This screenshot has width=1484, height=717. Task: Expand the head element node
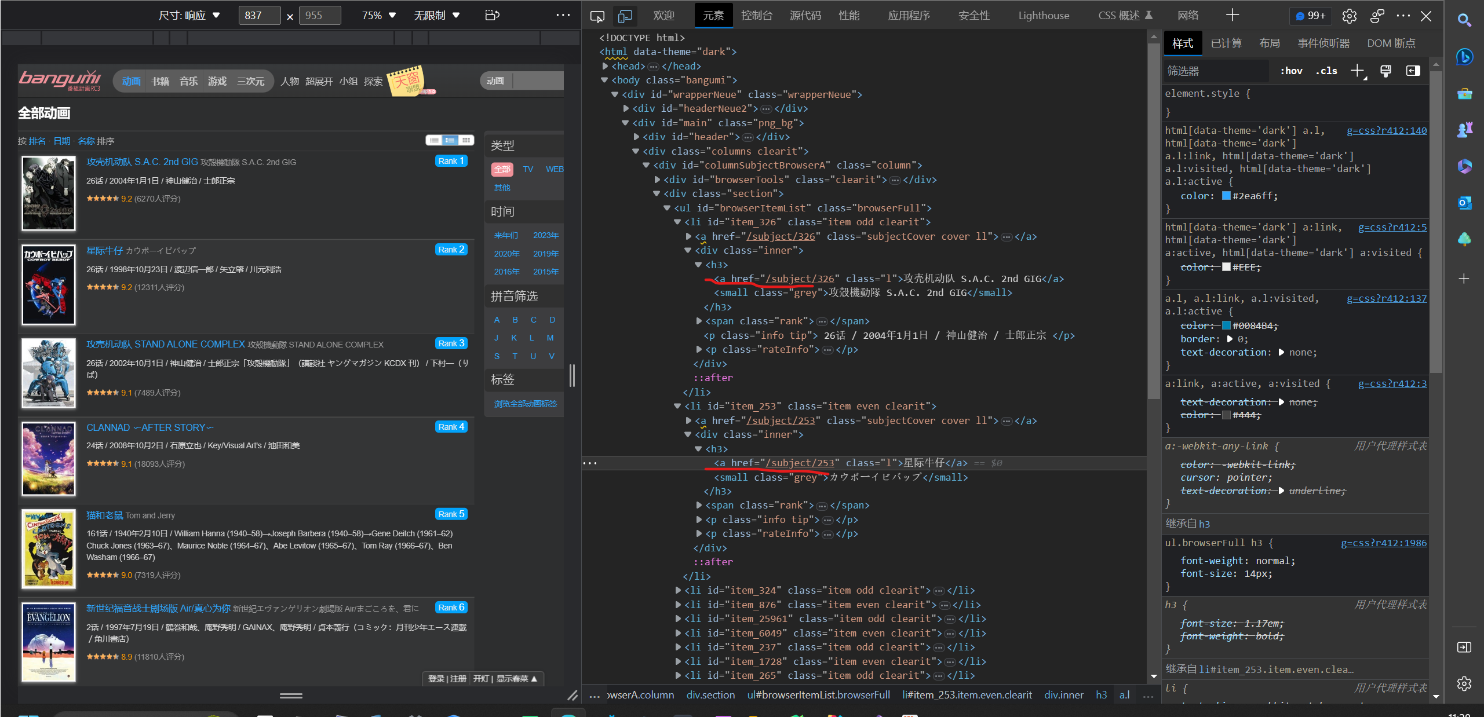605,66
